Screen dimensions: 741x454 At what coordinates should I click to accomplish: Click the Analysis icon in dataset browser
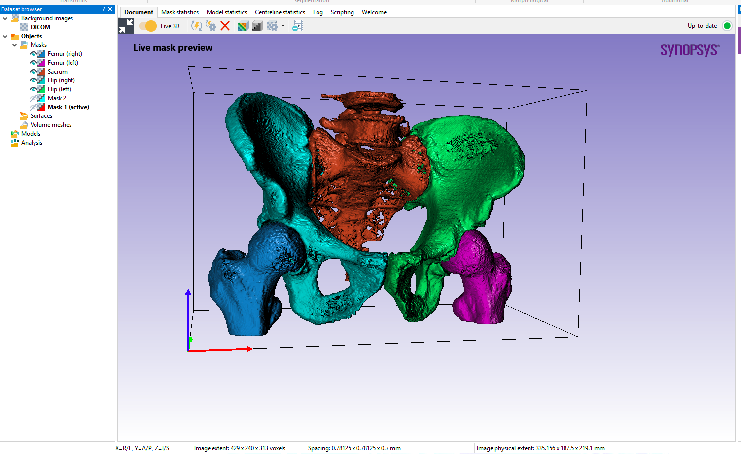[x=14, y=143]
